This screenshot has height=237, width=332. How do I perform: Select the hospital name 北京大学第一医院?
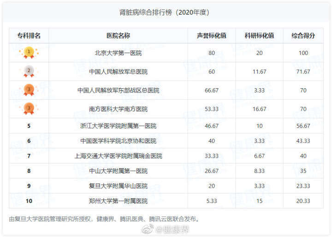pos(118,53)
